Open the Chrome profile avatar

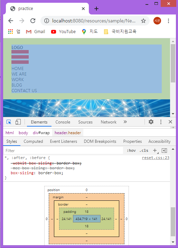[157, 21]
